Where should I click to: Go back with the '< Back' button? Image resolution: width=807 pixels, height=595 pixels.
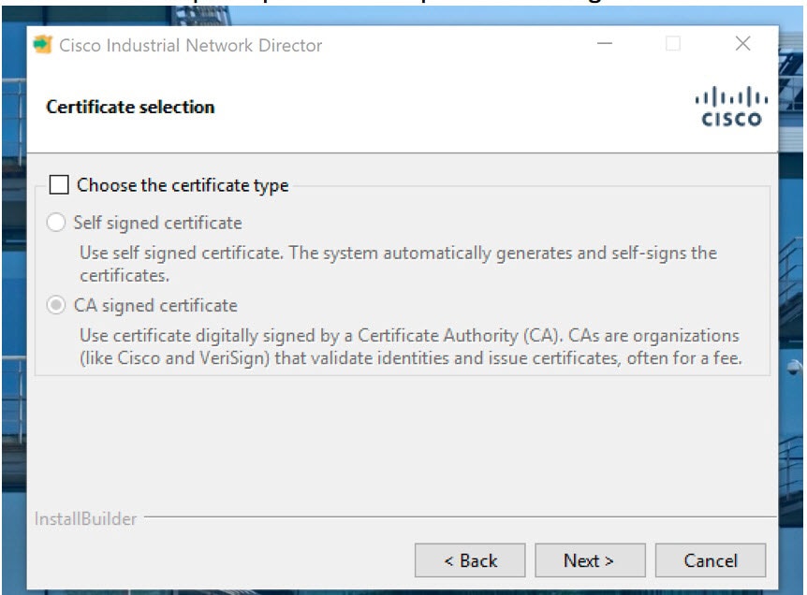click(x=470, y=560)
